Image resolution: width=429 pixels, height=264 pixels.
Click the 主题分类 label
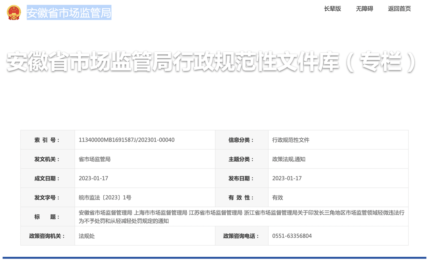coord(241,159)
